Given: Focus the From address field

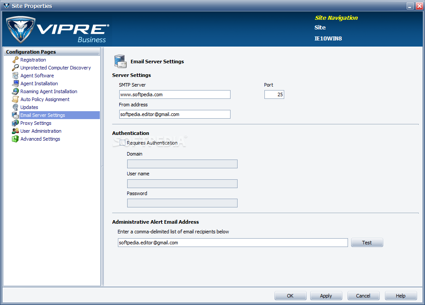Looking at the screenshot, I should coord(175,114).
